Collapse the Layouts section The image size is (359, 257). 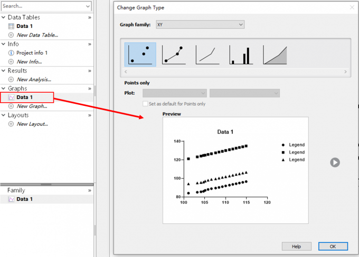pos(4,115)
